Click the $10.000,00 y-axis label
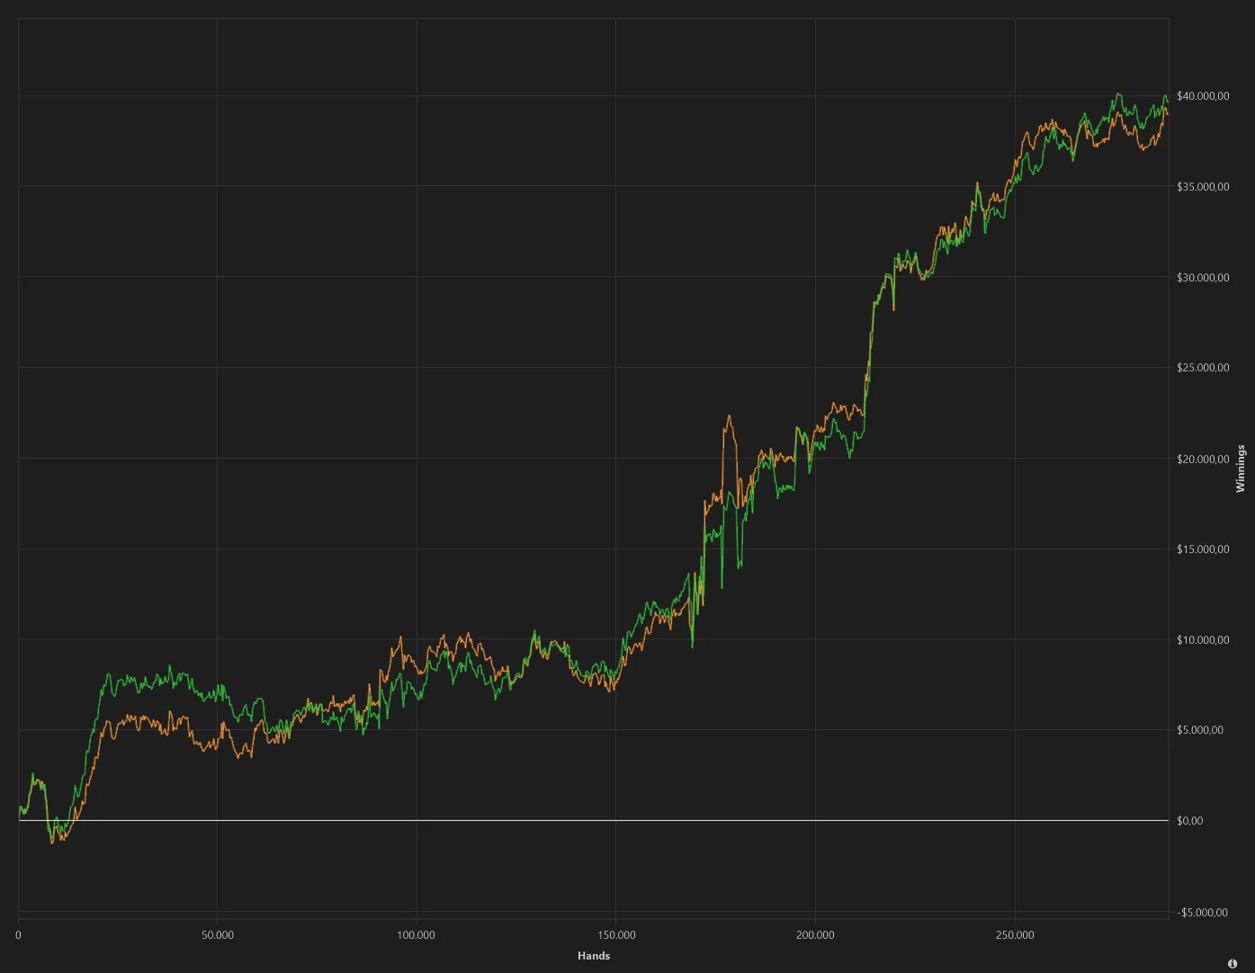Viewport: 1255px width, 973px height. pyautogui.click(x=1203, y=640)
